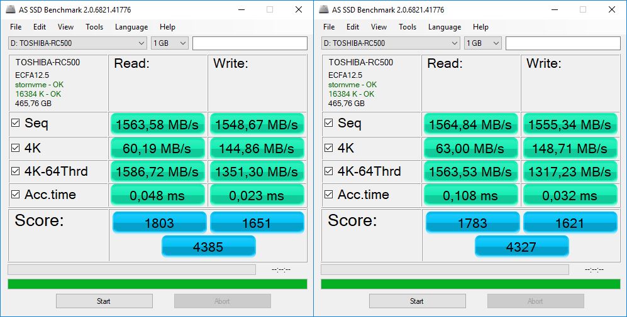
Task: Click 465,76 GB capacity text in left window
Action: [x=33, y=104]
